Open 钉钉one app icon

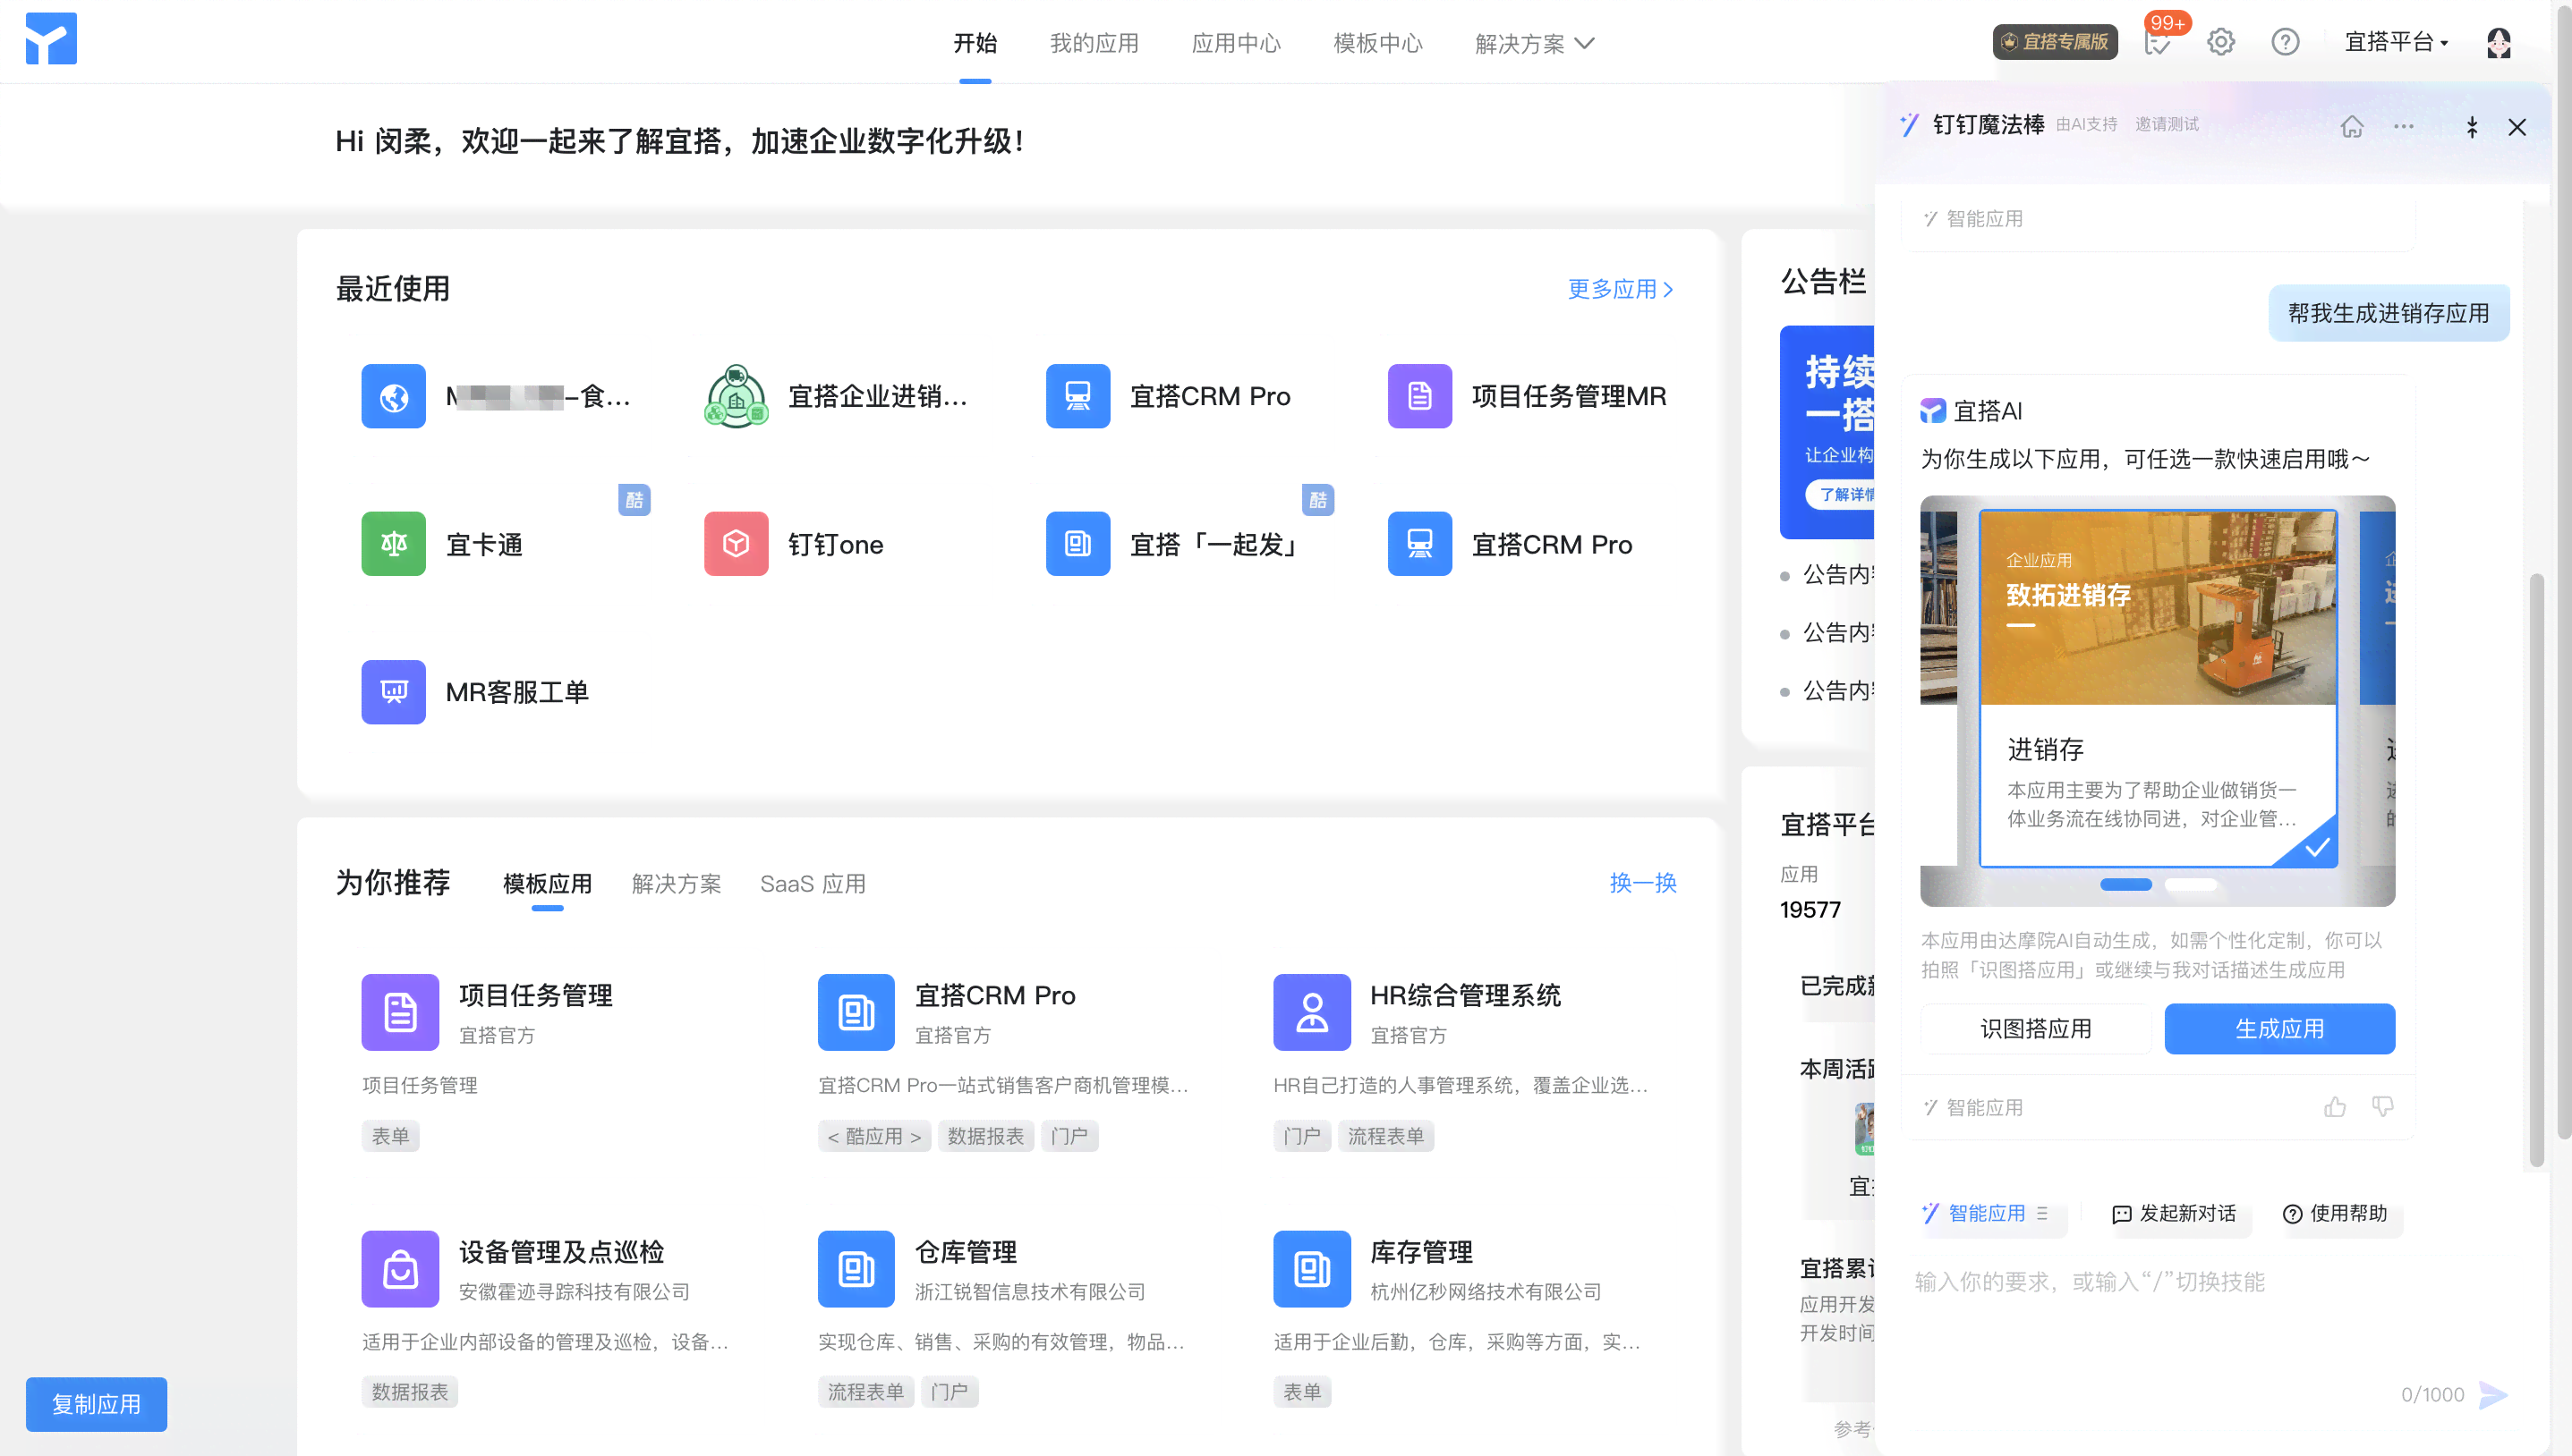coord(737,544)
